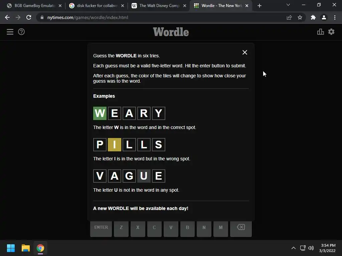Open the Wordle hamburger menu
This screenshot has width=342, height=256.
click(10, 32)
